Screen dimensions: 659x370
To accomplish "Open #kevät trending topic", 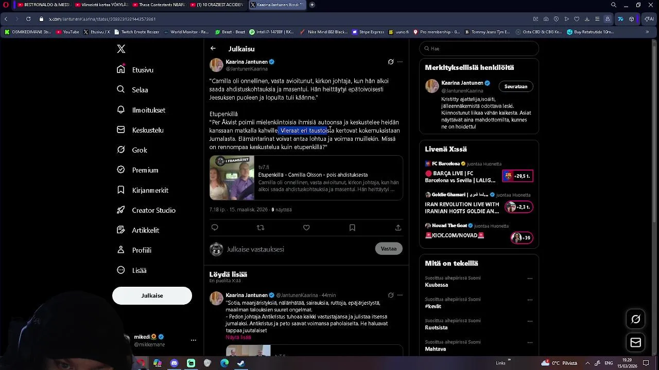I will [x=433, y=306].
